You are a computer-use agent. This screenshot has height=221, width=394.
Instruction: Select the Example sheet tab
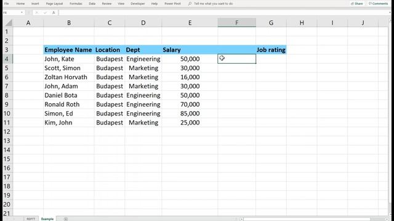[x=47, y=219]
